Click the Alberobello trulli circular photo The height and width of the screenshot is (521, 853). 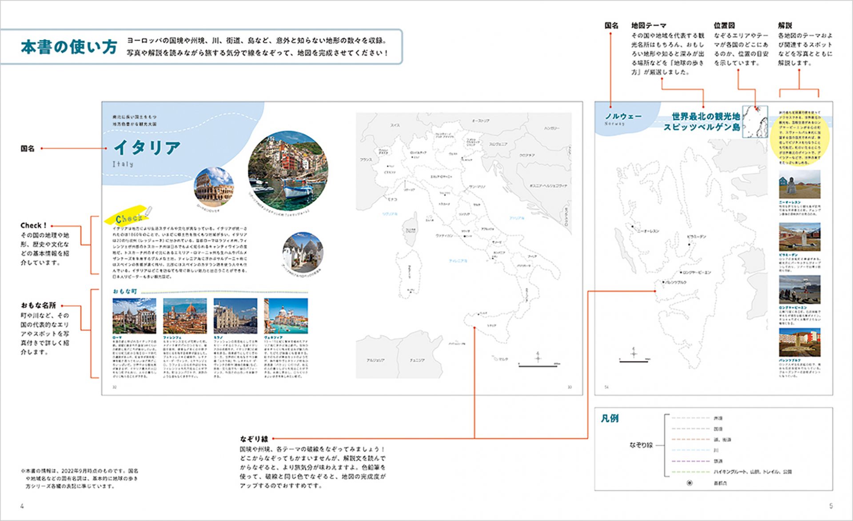click(x=303, y=252)
